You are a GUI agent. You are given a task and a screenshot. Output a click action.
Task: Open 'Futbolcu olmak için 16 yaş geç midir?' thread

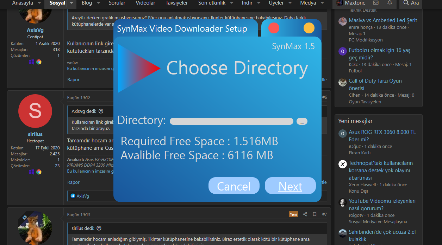click(x=379, y=54)
